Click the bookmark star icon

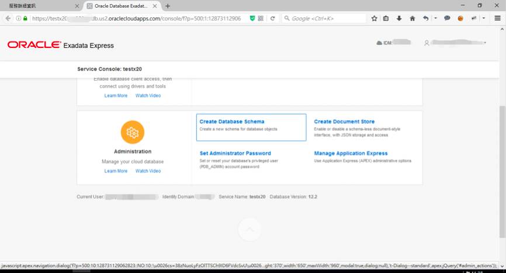point(374,18)
